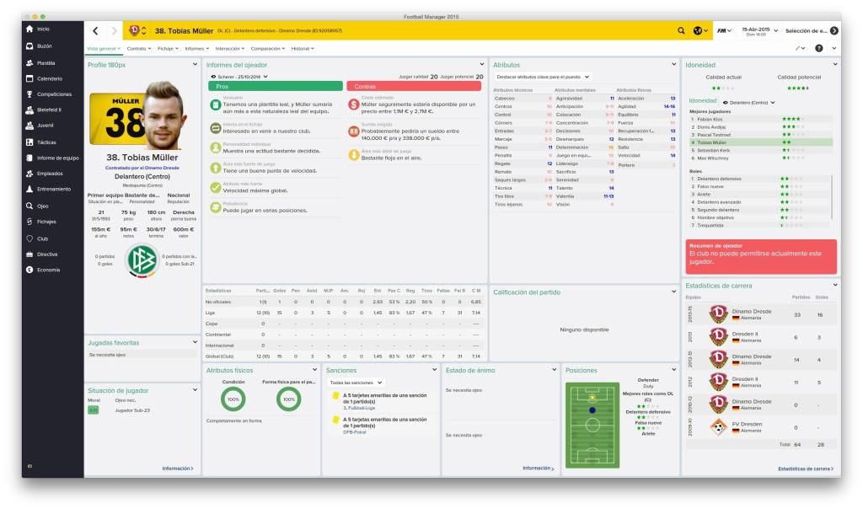This screenshot has height=509, width=863.
Task: Open the date dropdown 19-Abr-2015
Action: coord(759,31)
